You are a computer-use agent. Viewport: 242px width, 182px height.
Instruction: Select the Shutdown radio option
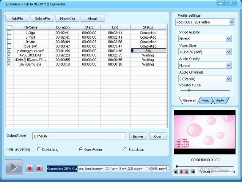click(125, 149)
